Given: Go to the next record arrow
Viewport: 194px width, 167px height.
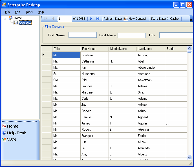Looking at the screenshot, I should [91, 19].
